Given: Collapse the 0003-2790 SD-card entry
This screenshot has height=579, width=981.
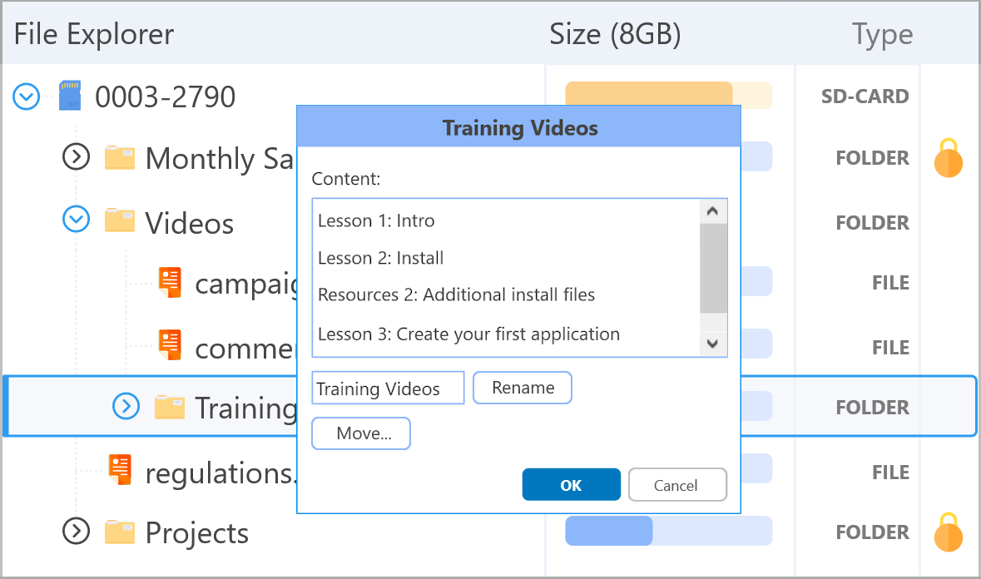Looking at the screenshot, I should 26,96.
